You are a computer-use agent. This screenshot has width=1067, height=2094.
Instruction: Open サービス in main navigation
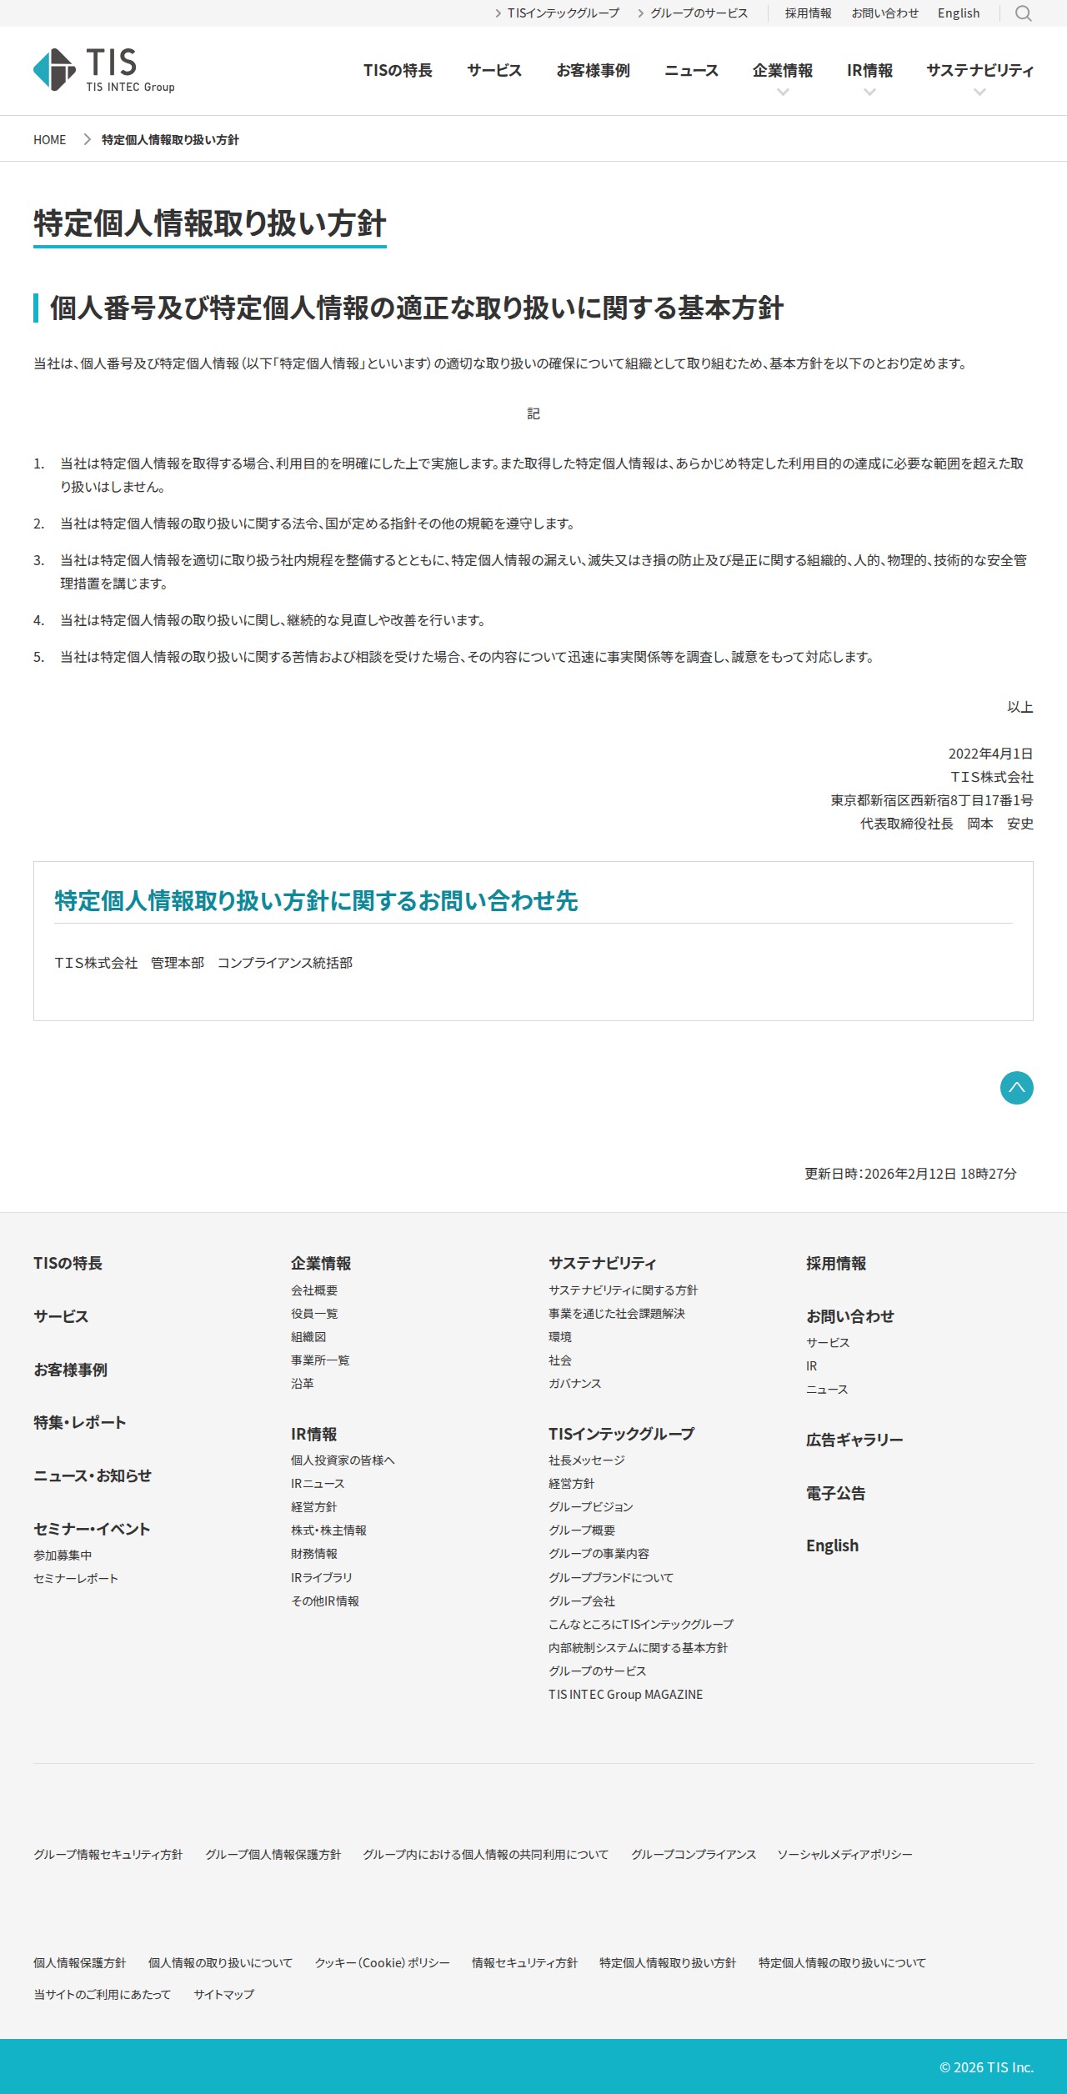point(494,71)
